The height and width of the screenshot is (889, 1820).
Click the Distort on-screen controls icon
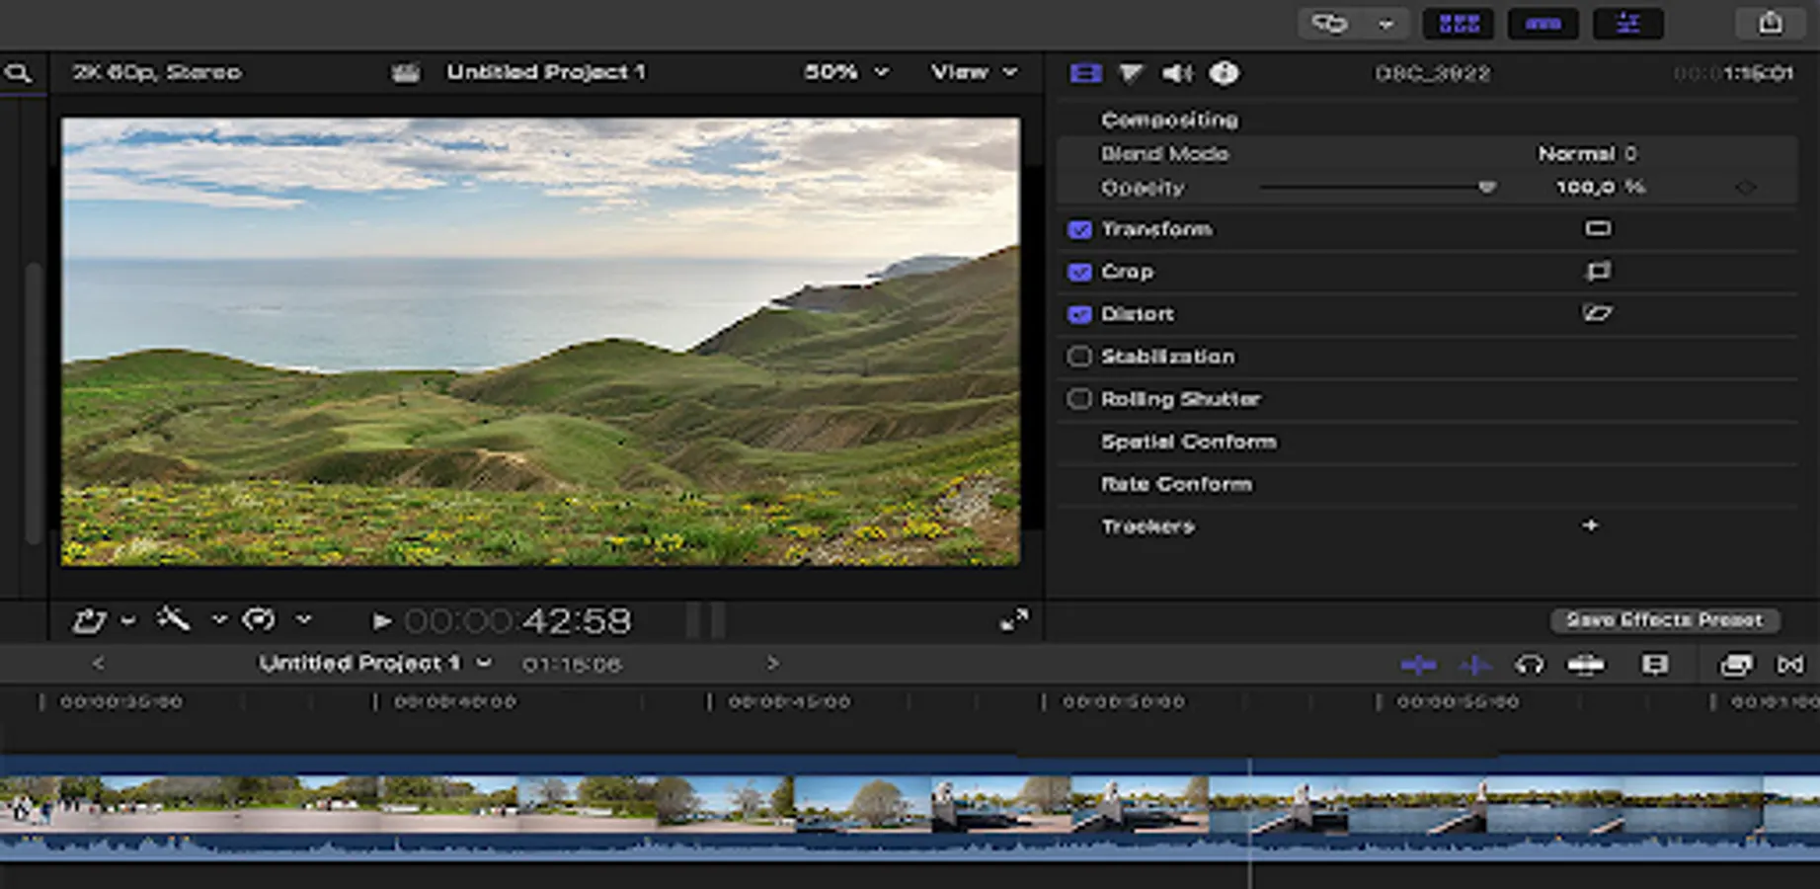1597,314
